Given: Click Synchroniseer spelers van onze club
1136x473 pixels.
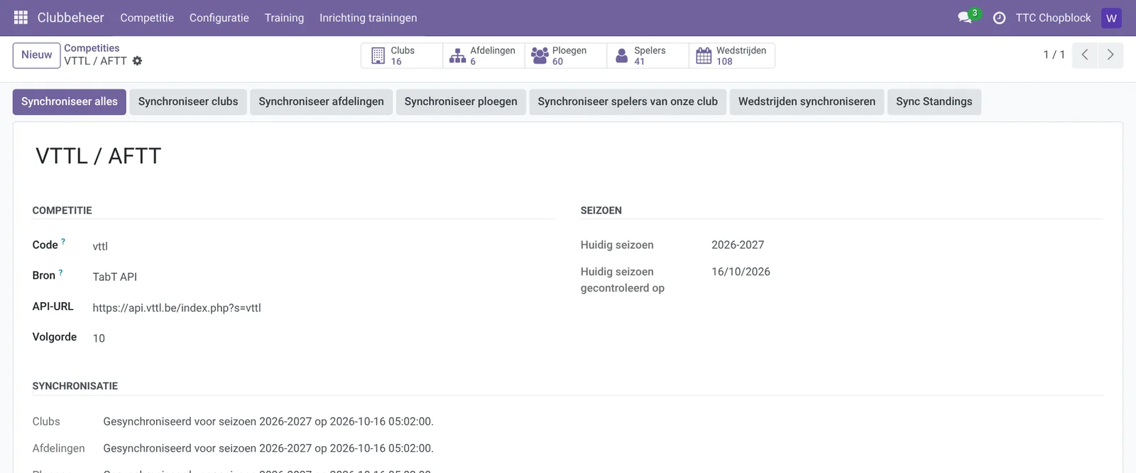Looking at the screenshot, I should 628,101.
